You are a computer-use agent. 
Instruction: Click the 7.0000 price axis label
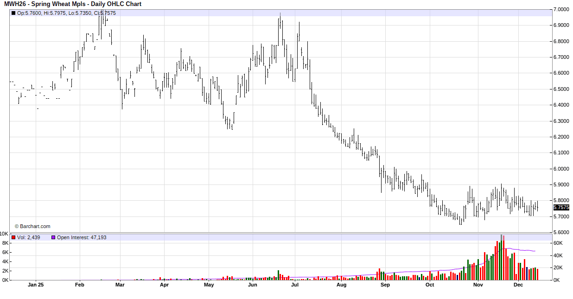[561, 9]
